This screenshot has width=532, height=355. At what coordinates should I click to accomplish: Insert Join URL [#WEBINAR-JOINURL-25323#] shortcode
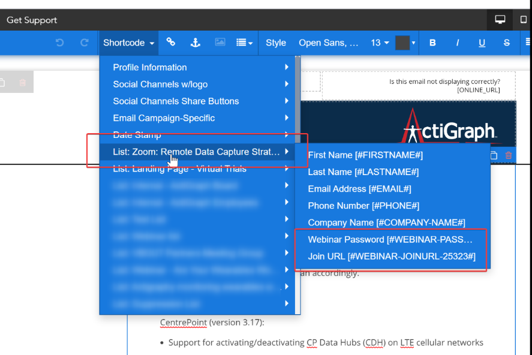click(392, 256)
